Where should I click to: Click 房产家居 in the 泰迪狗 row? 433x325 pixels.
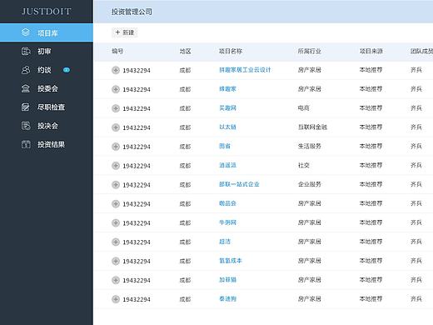(x=310, y=299)
